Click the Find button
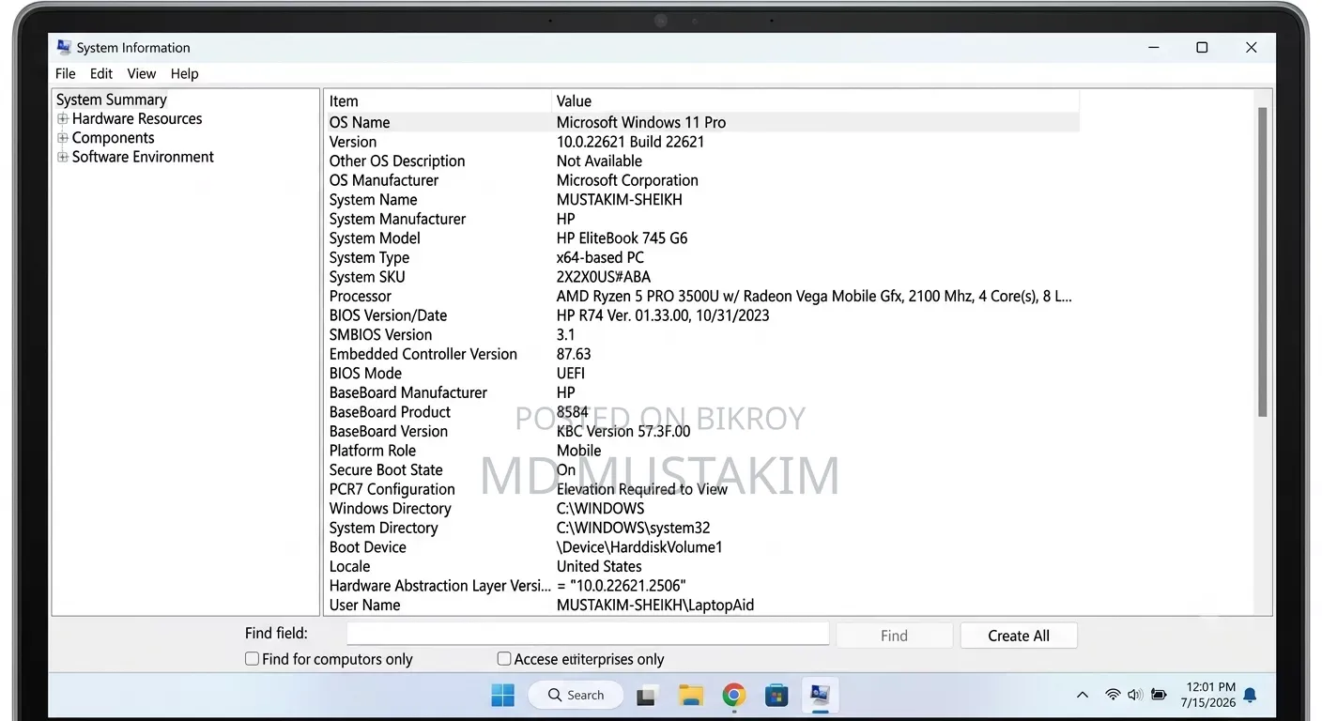This screenshot has width=1322, height=721. [894, 636]
